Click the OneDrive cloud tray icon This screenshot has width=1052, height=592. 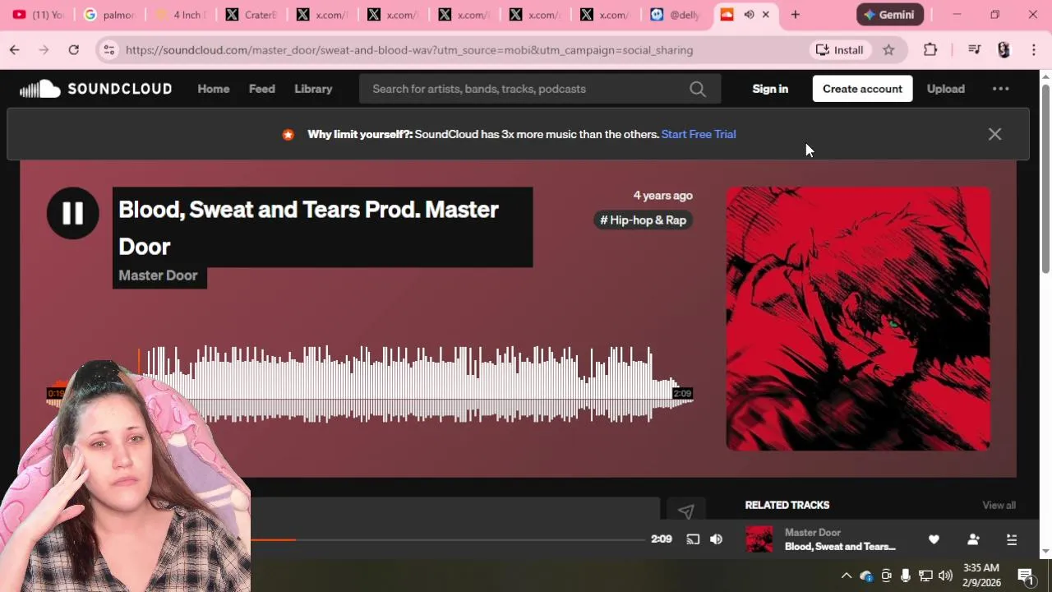pos(866,576)
